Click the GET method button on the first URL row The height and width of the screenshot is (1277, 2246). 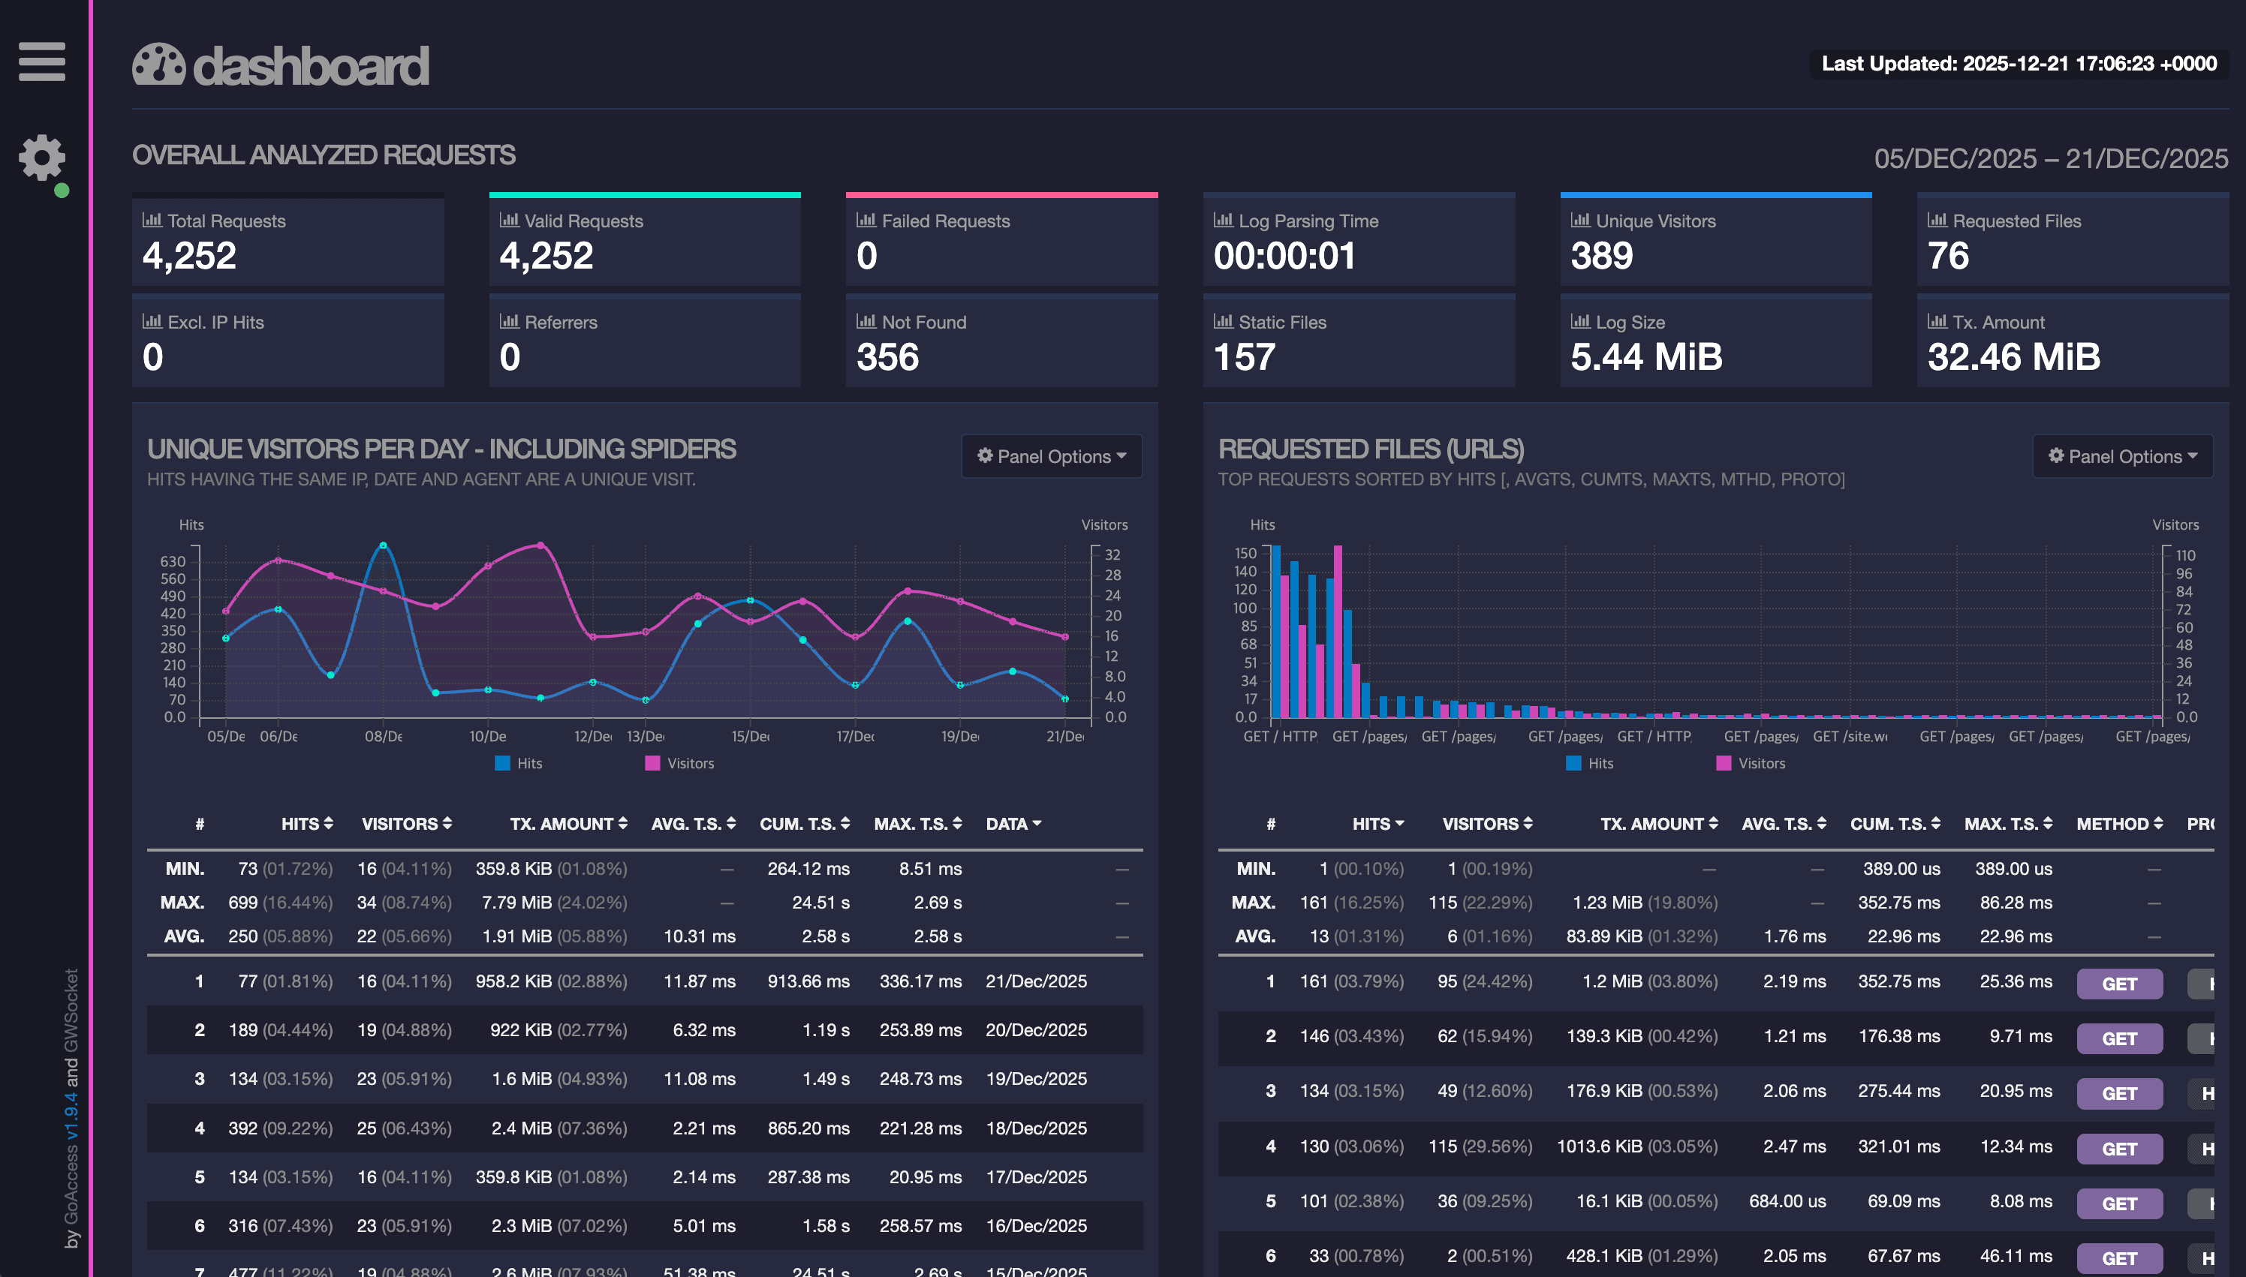pos(2121,984)
